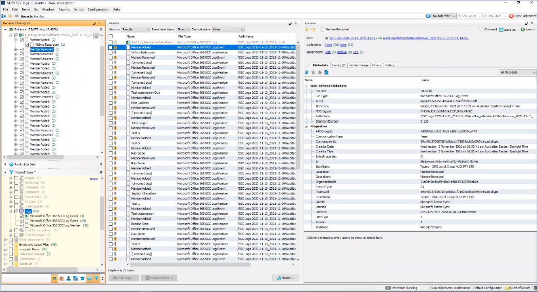Open Near duplicates link
Screen dimensions: 538x292
click(x=343, y=45)
